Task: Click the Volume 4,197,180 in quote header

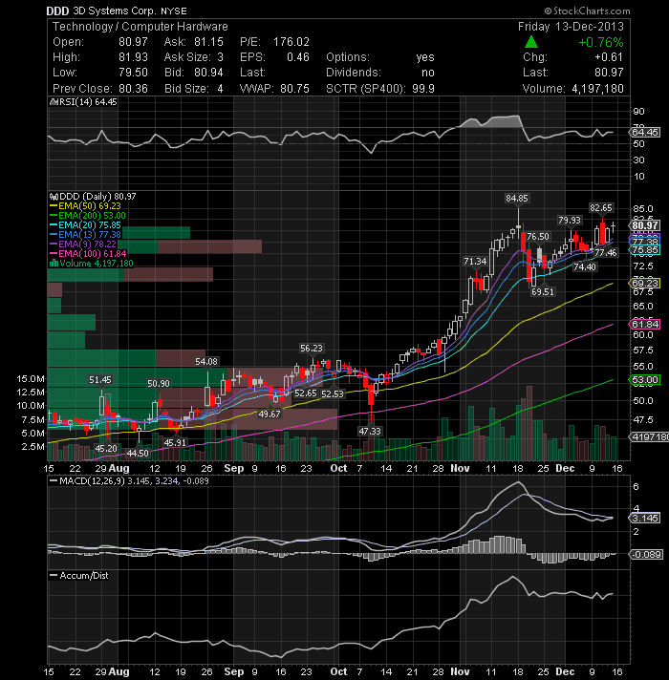Action: [597, 89]
